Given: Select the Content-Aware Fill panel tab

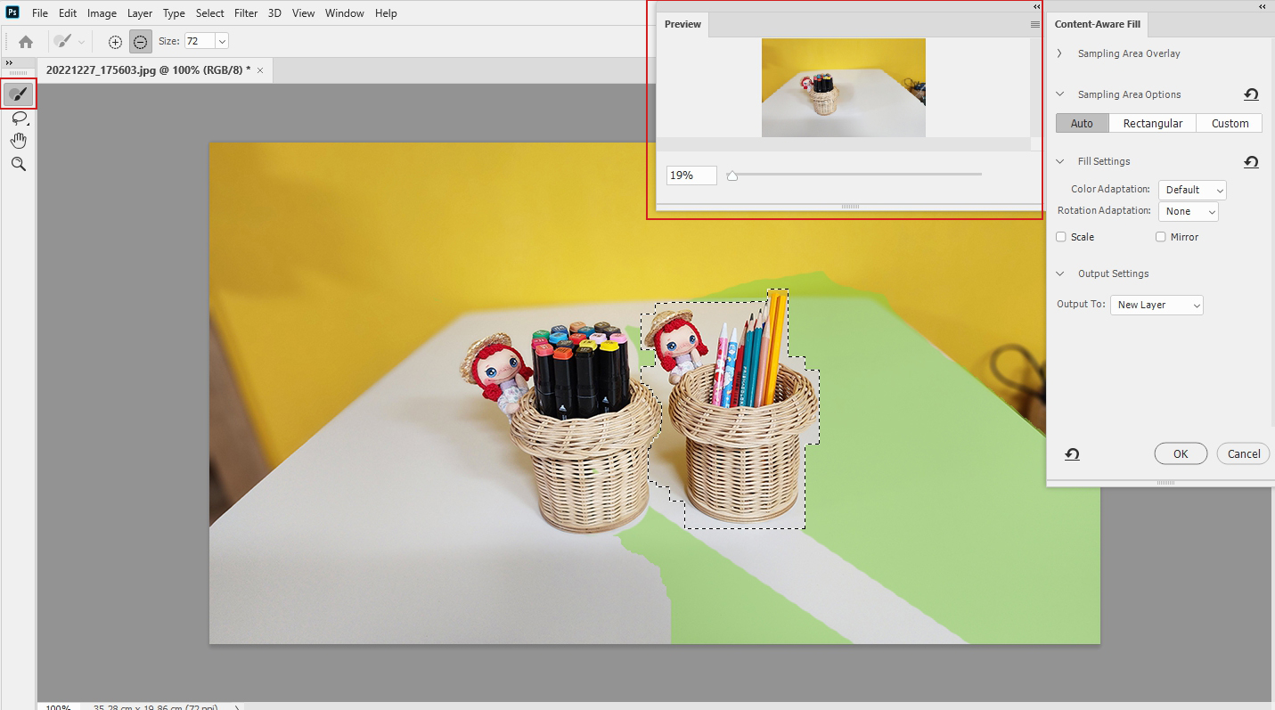Looking at the screenshot, I should [x=1097, y=24].
